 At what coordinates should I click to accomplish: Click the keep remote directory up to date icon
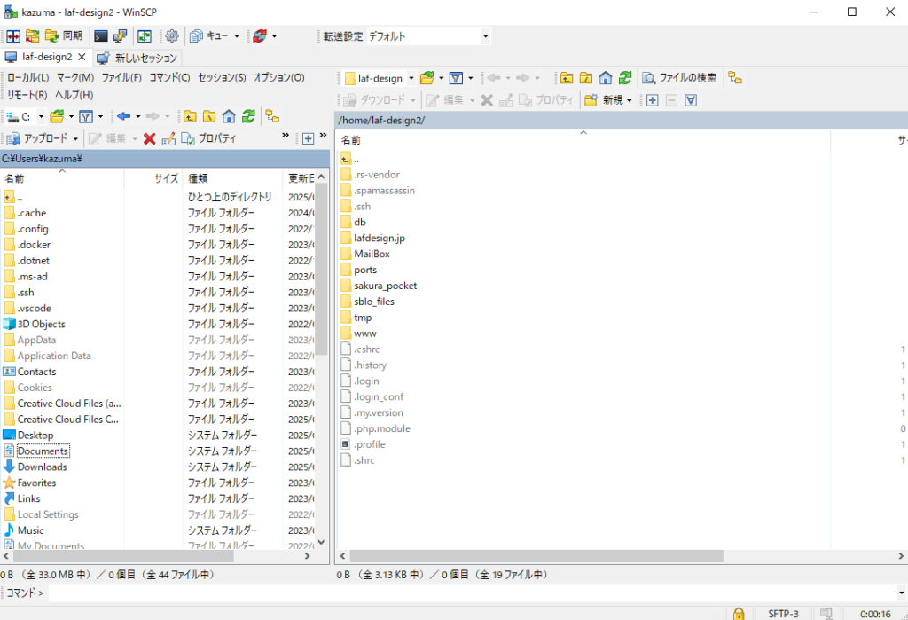coord(145,36)
